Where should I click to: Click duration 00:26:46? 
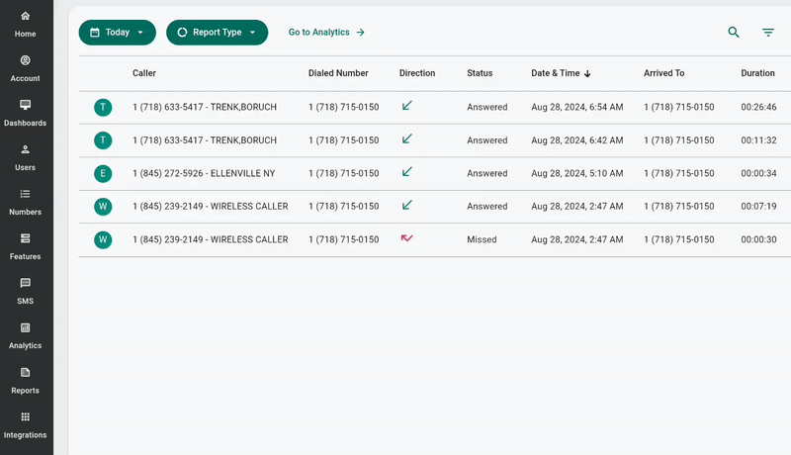pyautogui.click(x=758, y=107)
